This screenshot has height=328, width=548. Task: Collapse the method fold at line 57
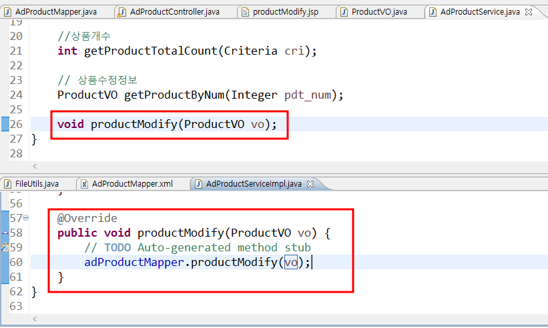(x=25, y=218)
